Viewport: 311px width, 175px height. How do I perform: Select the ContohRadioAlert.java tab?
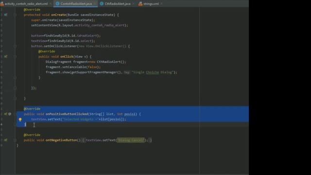[x=76, y=4]
